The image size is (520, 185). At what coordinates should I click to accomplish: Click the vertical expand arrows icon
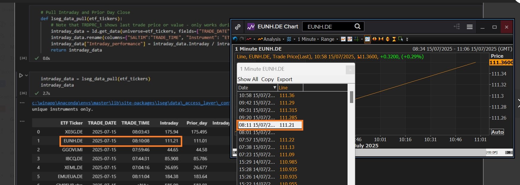(x=387, y=39)
